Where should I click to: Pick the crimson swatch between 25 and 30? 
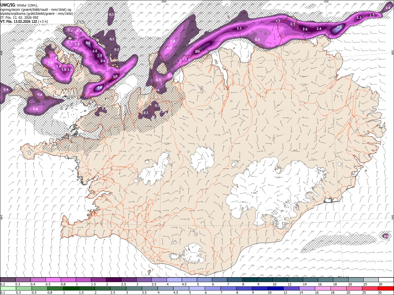coord(370,288)
